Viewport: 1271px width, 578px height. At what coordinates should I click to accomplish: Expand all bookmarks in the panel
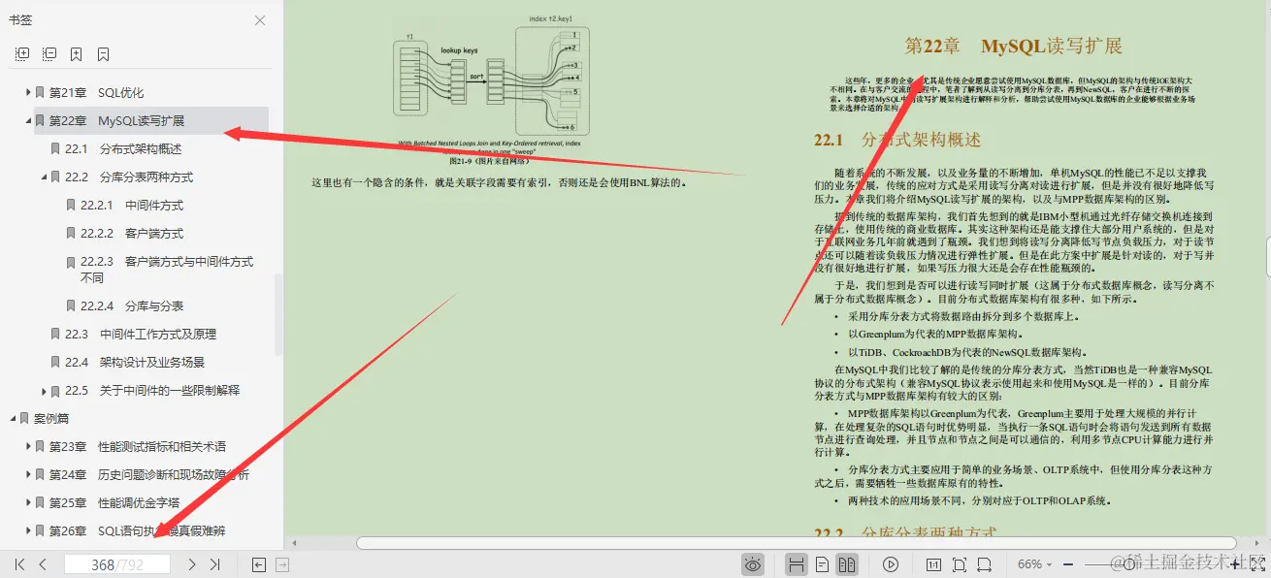[x=21, y=53]
